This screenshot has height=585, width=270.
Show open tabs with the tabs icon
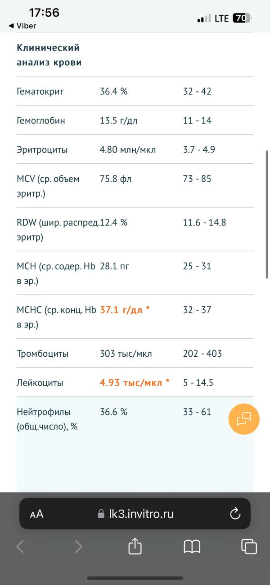[x=249, y=547]
